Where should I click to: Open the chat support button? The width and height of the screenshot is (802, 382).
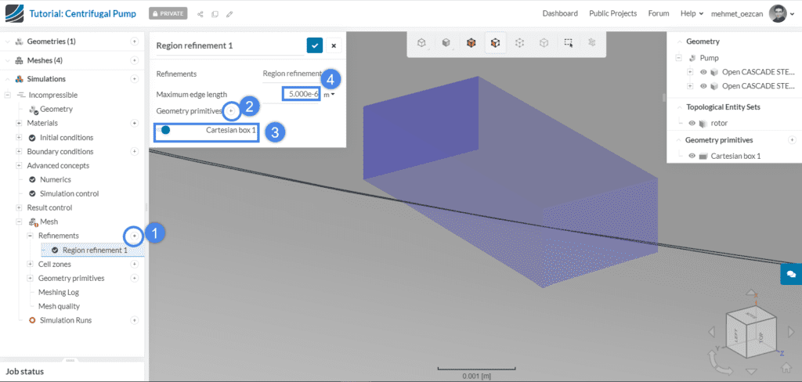[791, 274]
